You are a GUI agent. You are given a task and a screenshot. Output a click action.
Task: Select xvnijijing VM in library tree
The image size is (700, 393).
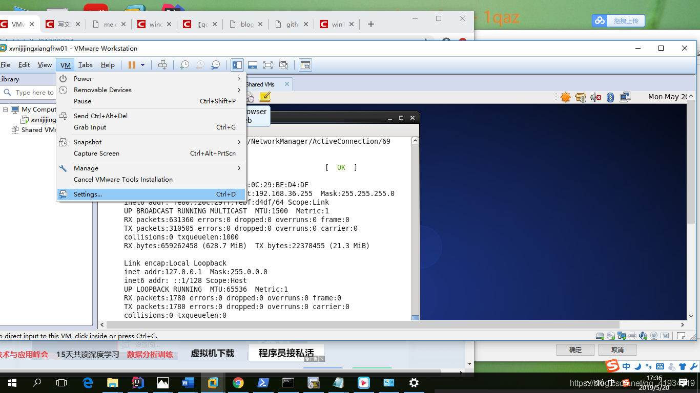click(43, 120)
